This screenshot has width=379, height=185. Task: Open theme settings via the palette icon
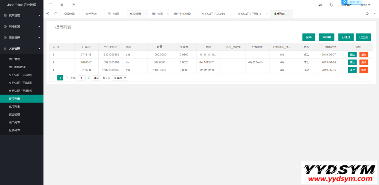(x=320, y=5)
